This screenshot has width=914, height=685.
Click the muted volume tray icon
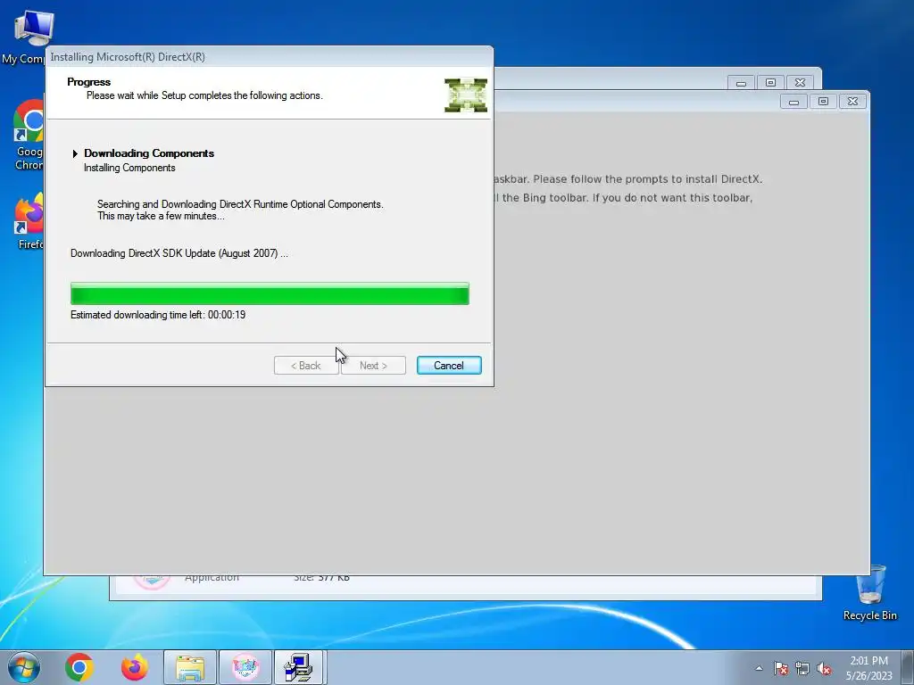[x=824, y=668]
